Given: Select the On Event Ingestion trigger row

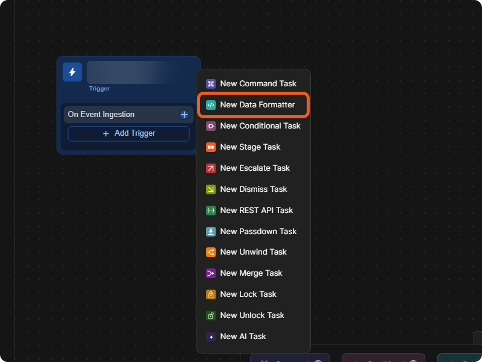Looking at the screenshot, I should point(128,115).
